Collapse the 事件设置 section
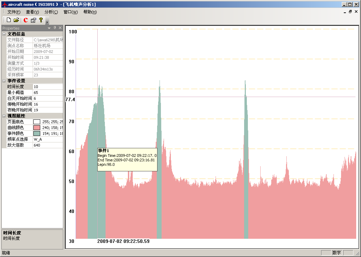This screenshot has width=361, height=257. (x=4, y=81)
